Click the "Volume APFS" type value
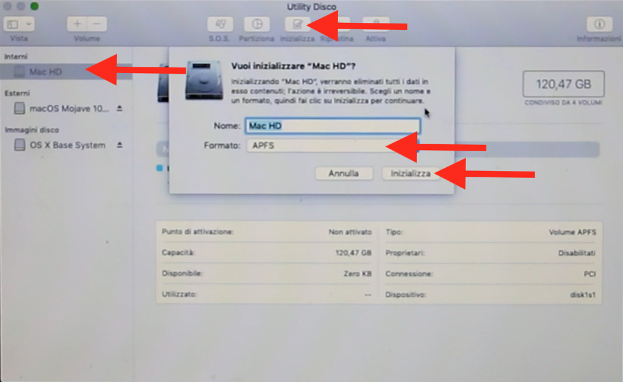The height and width of the screenshot is (382, 623). point(573,232)
